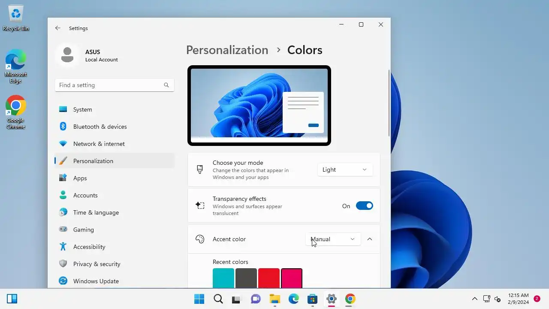Click the search magnifier in Find a setting
Viewport: 549px width, 309px height.
click(x=166, y=85)
